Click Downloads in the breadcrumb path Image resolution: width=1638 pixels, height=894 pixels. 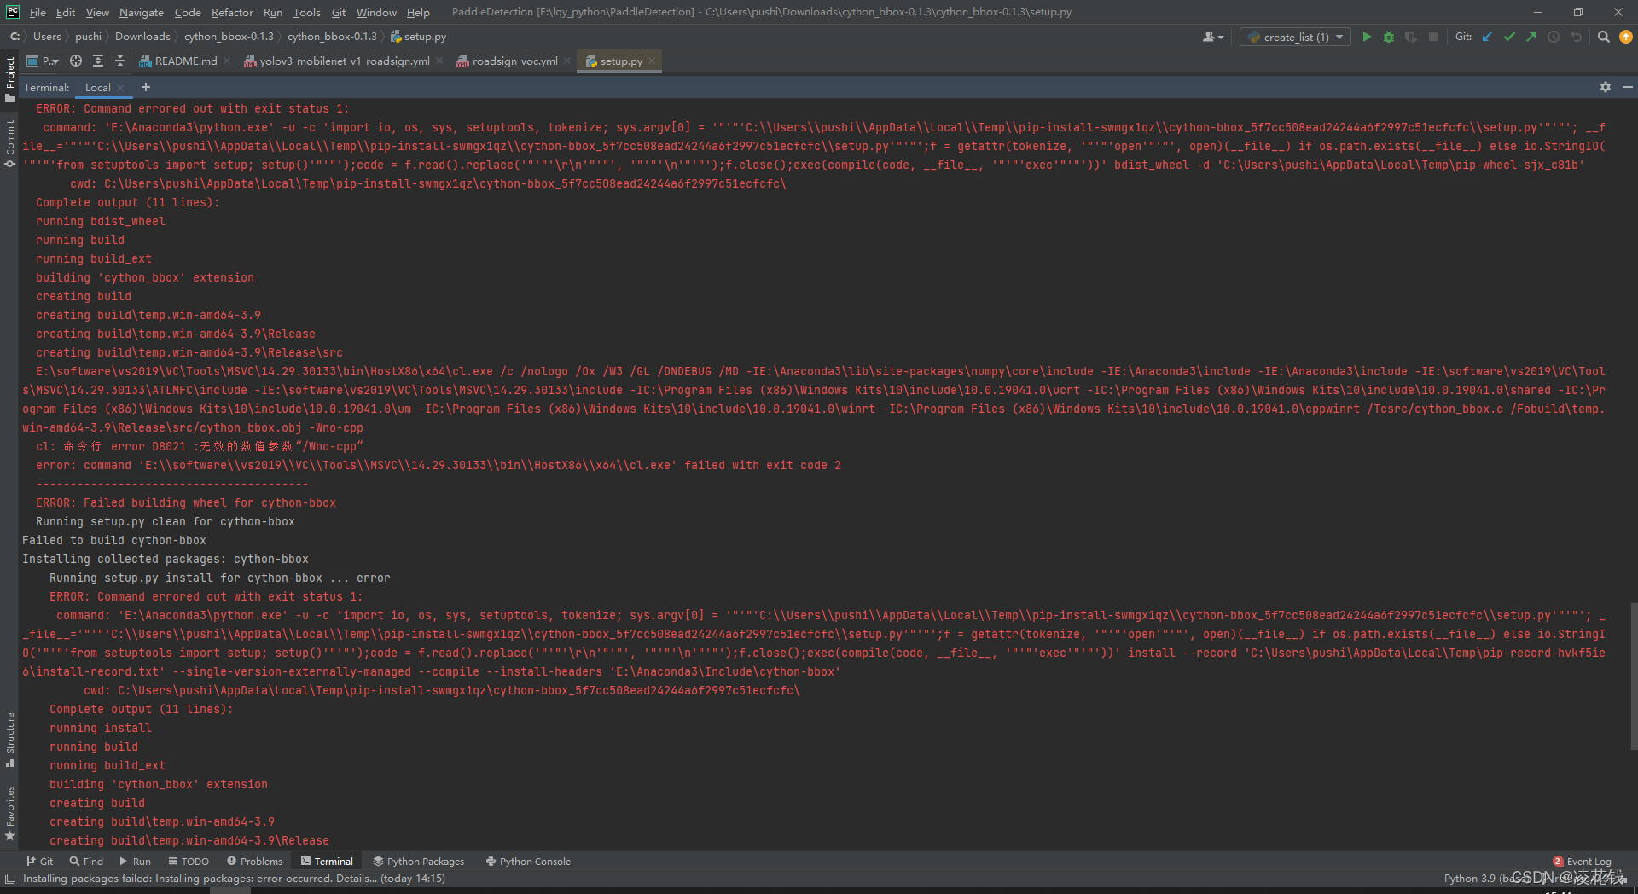142,37
